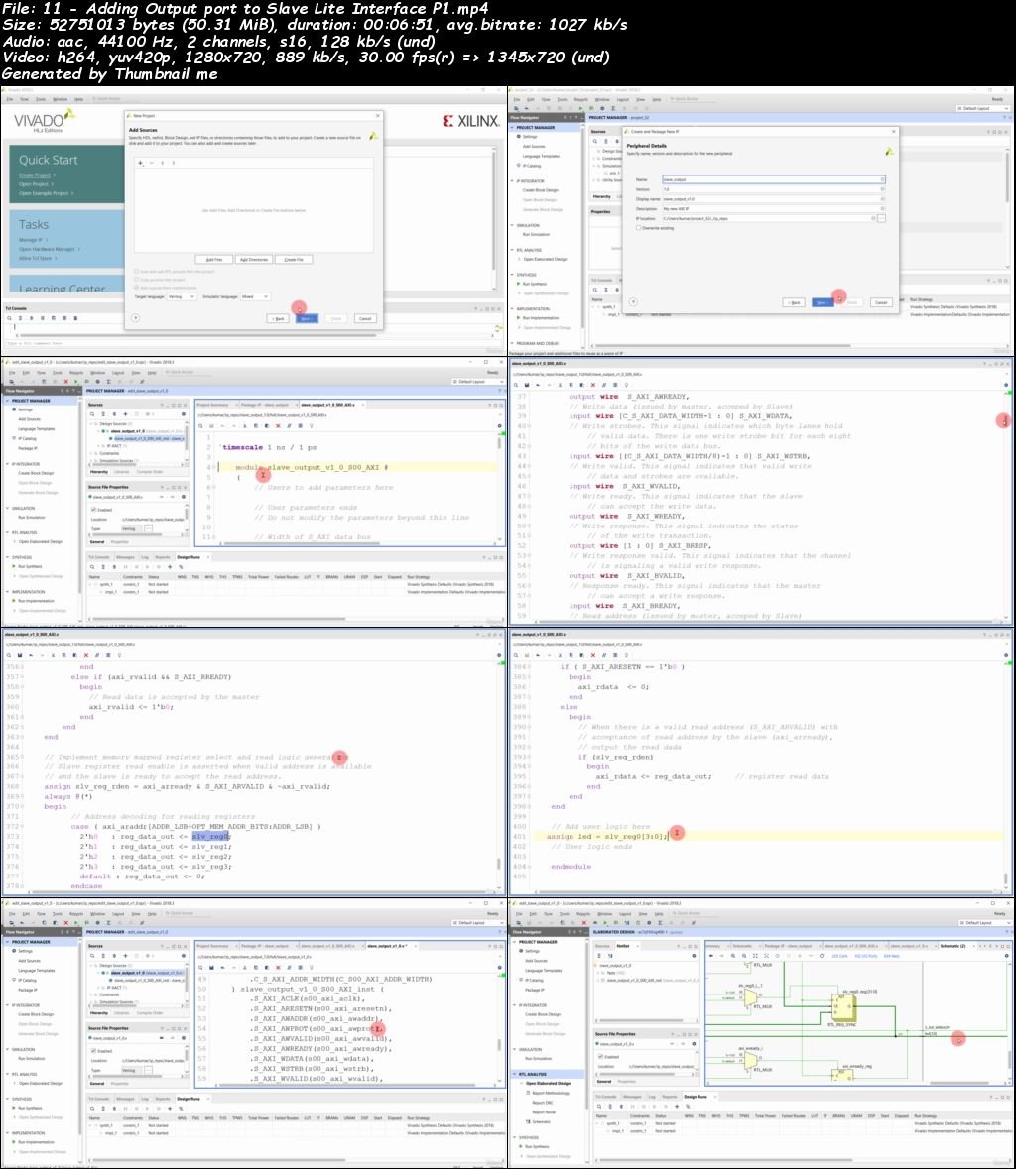This screenshot has height=1169, width=1016.
Task: Select the slave_output_v1_0.v tab above the S00_AXI_inst code
Action: 386,946
